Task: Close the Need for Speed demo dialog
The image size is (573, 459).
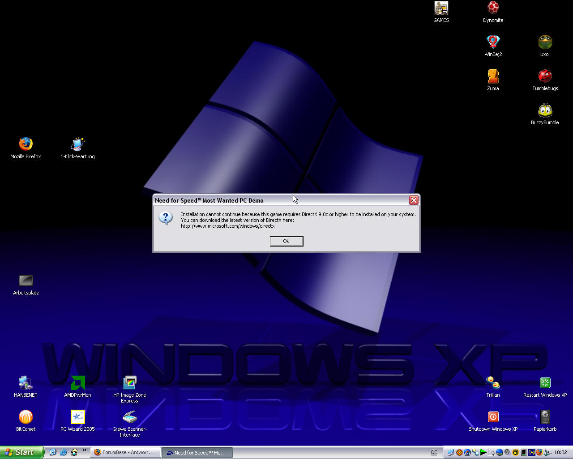Action: [414, 200]
